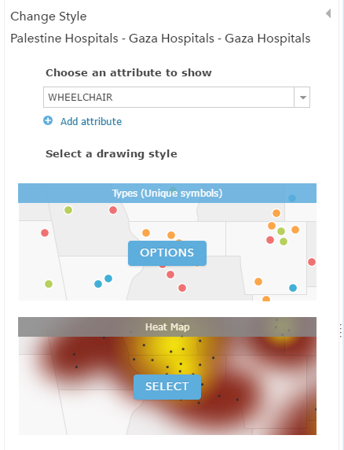Click the WHEELCHAIR attribute combo box
344x450 pixels.
(x=177, y=98)
